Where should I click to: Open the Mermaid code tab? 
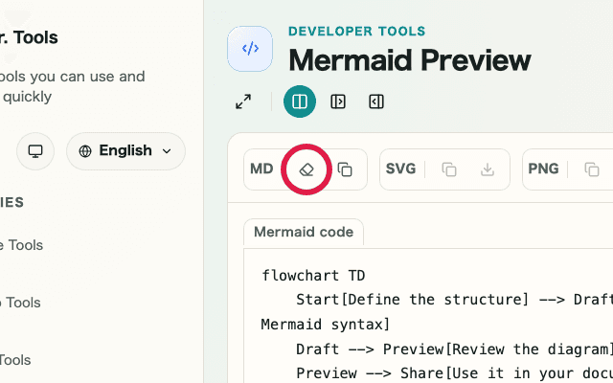pos(304,232)
